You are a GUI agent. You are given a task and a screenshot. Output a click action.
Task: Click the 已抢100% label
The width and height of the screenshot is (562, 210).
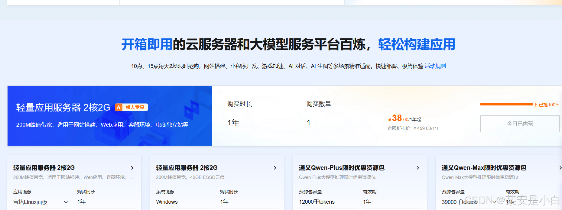tap(549, 105)
